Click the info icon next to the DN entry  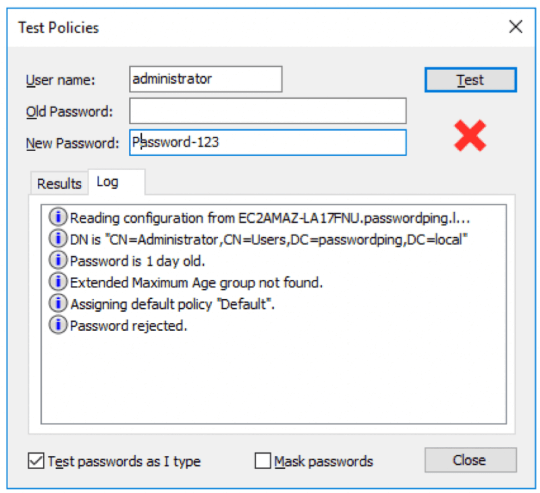pos(58,238)
